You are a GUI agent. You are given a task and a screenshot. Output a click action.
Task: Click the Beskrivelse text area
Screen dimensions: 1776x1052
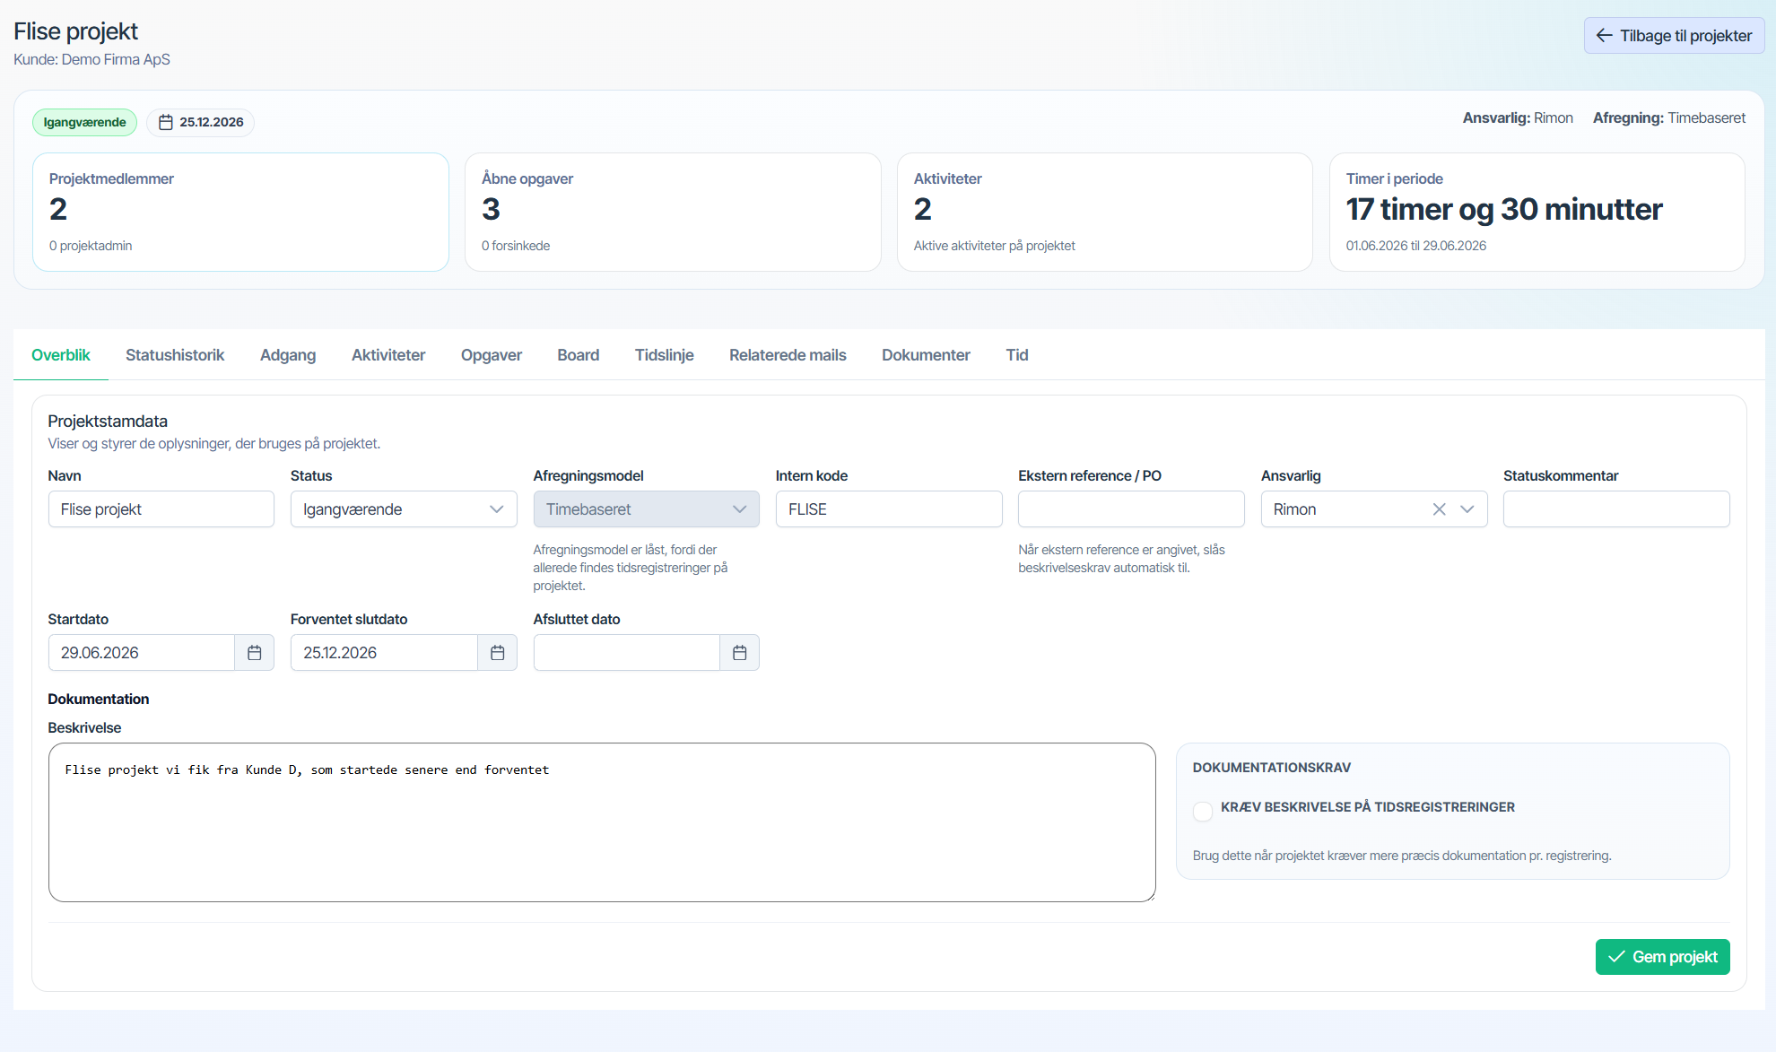click(602, 822)
